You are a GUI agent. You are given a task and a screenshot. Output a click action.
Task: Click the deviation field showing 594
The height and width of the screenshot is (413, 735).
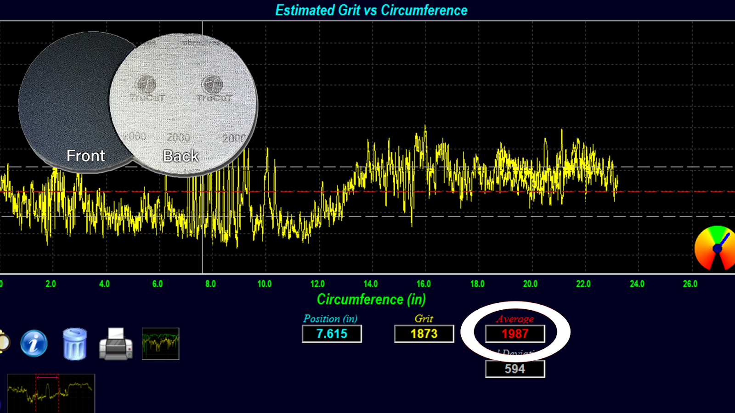point(515,369)
